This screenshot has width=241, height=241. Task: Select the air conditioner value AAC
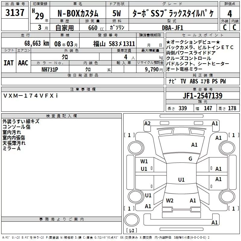click(x=23, y=63)
